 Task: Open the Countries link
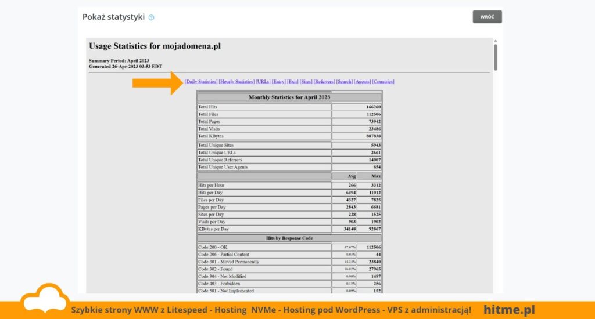click(383, 81)
